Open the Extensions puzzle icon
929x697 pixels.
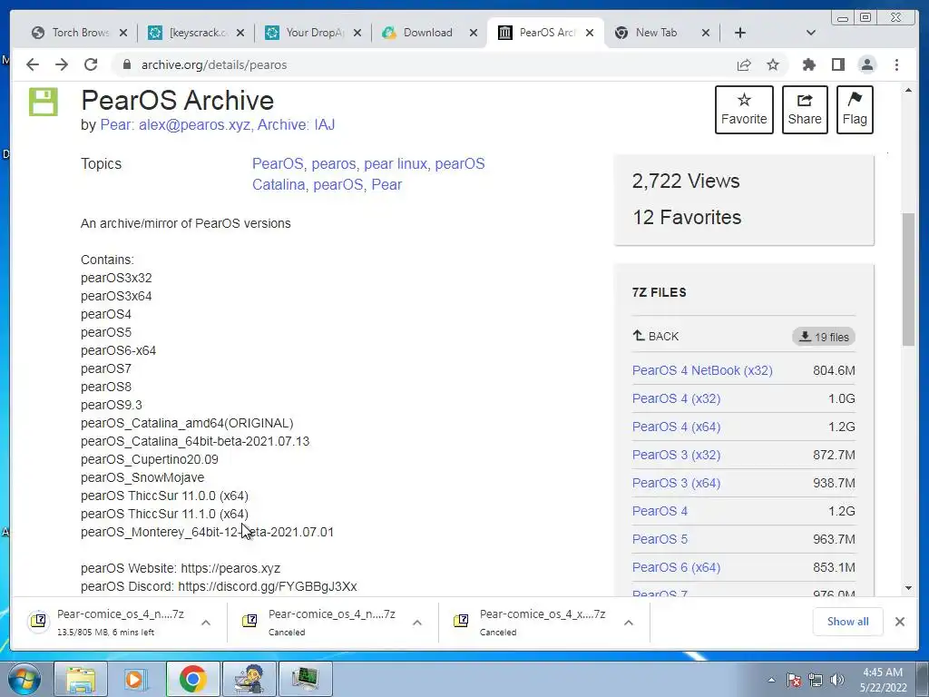808,64
